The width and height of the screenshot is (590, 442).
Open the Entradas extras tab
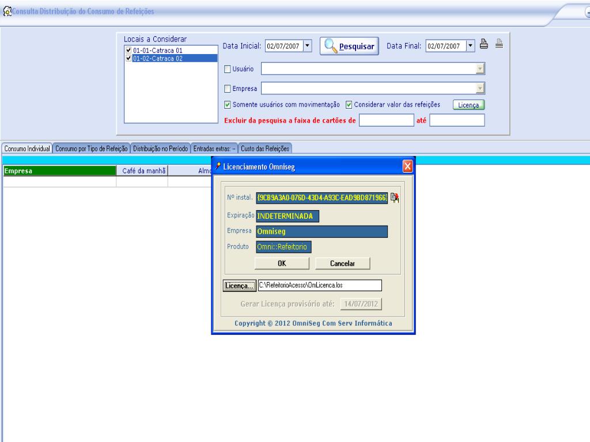pos(214,148)
